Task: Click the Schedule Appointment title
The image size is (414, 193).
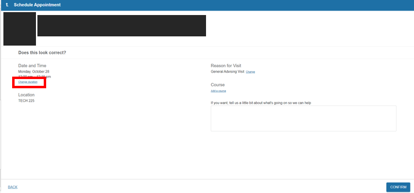Action: (x=37, y=5)
